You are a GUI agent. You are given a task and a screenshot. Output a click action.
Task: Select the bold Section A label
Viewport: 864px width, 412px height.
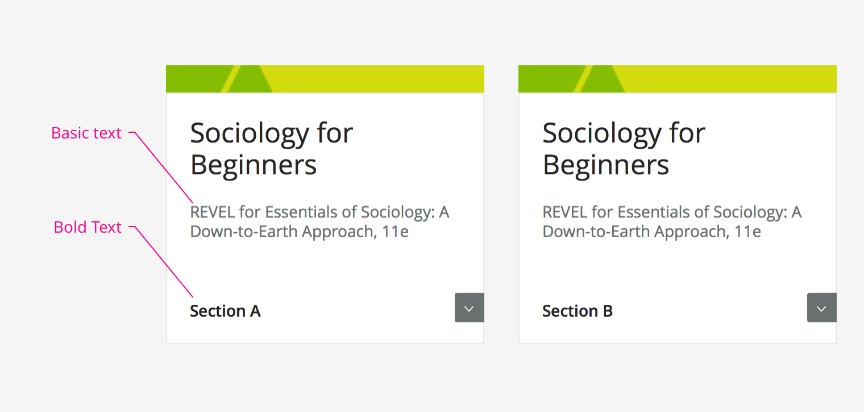pos(225,311)
